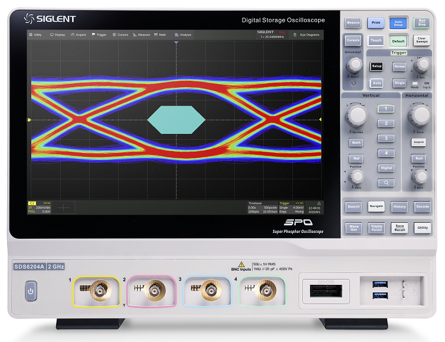Screen dimensions: 445x342
Task: Tap the Universal knob
Action: [355, 65]
